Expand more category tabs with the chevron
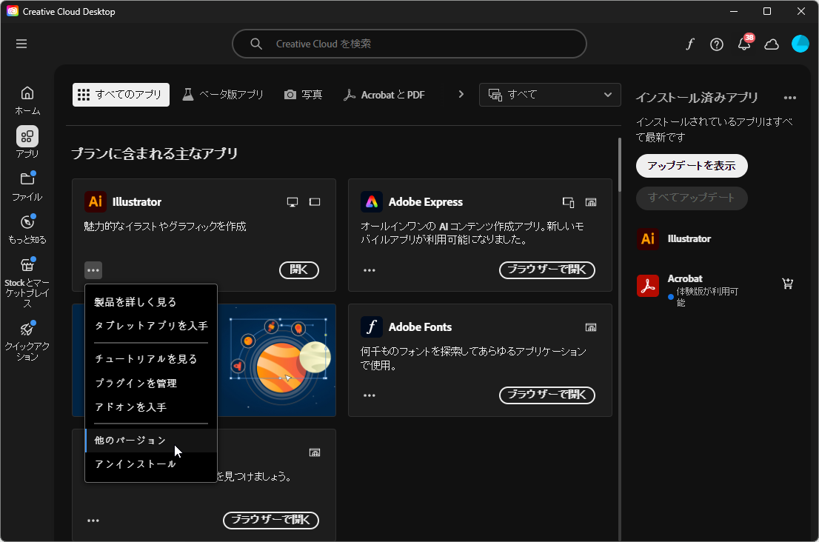 coord(461,95)
